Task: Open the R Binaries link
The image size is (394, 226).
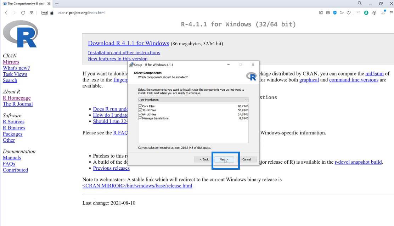Action: point(14,128)
